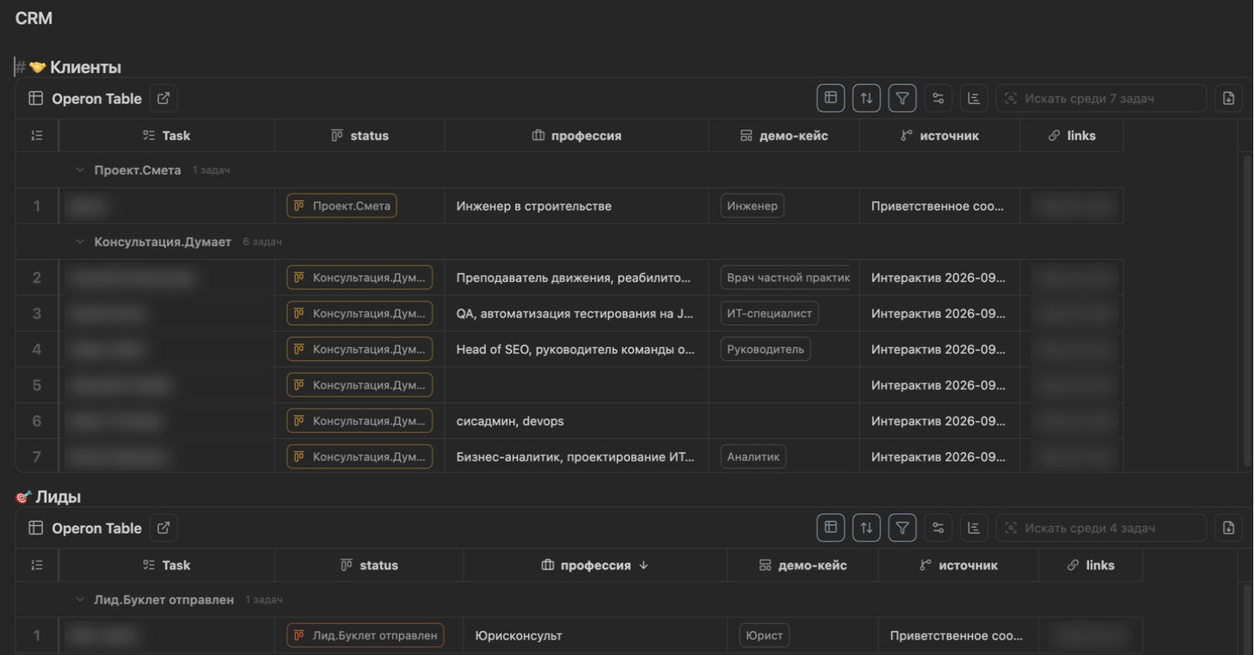This screenshot has height=655, width=1255.
Task: Click the демо-кейс column header in Клиенты table
Action: pyautogui.click(x=784, y=136)
